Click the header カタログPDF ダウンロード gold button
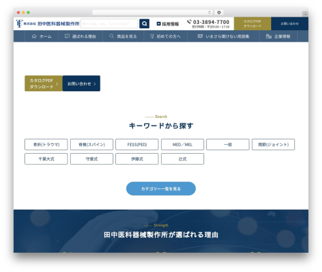The height and width of the screenshot is (272, 322). click(252, 24)
